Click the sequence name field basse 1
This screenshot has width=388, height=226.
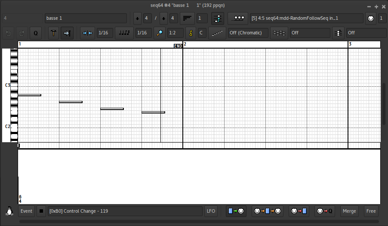click(86, 18)
